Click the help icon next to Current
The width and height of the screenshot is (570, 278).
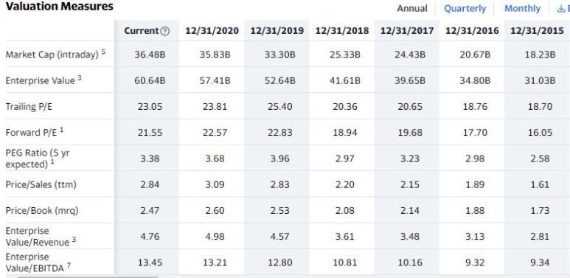click(x=165, y=31)
